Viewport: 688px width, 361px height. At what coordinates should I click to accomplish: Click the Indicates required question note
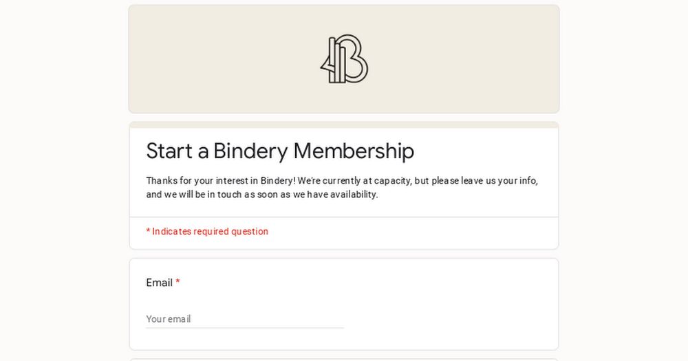pyautogui.click(x=210, y=232)
